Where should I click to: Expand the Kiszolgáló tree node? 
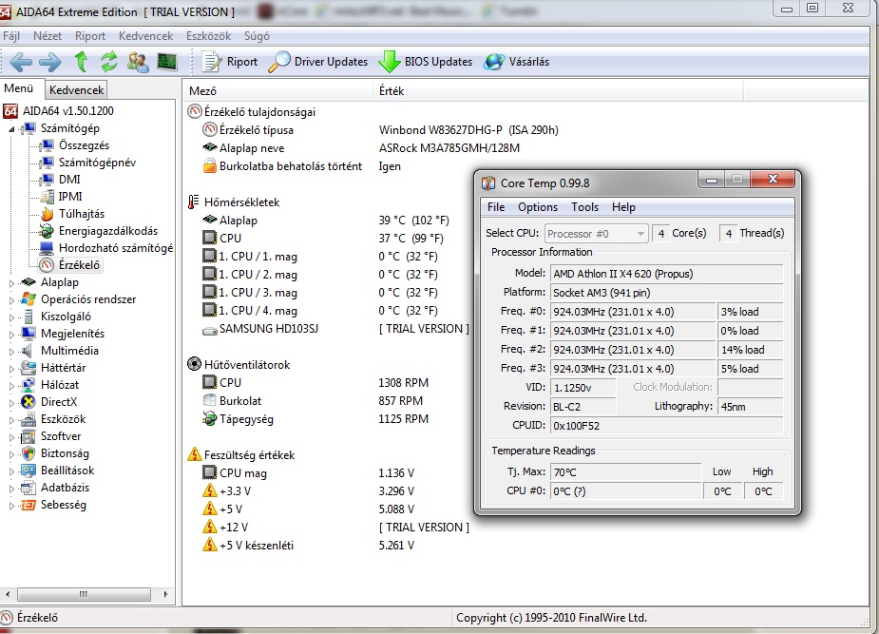coord(11,317)
